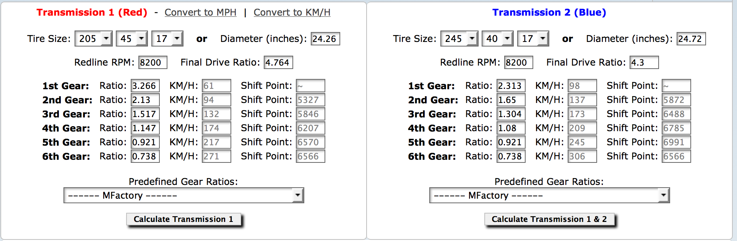The image size is (737, 241).
Task: Click Transmission 2 6th gear shift point 6566
Action: 676,156
